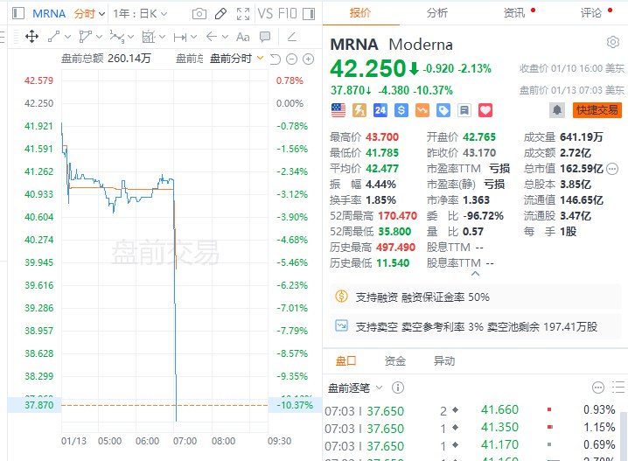628x461 pixels.
Task: Toggle the red heart favorite icon
Action: coord(485,110)
